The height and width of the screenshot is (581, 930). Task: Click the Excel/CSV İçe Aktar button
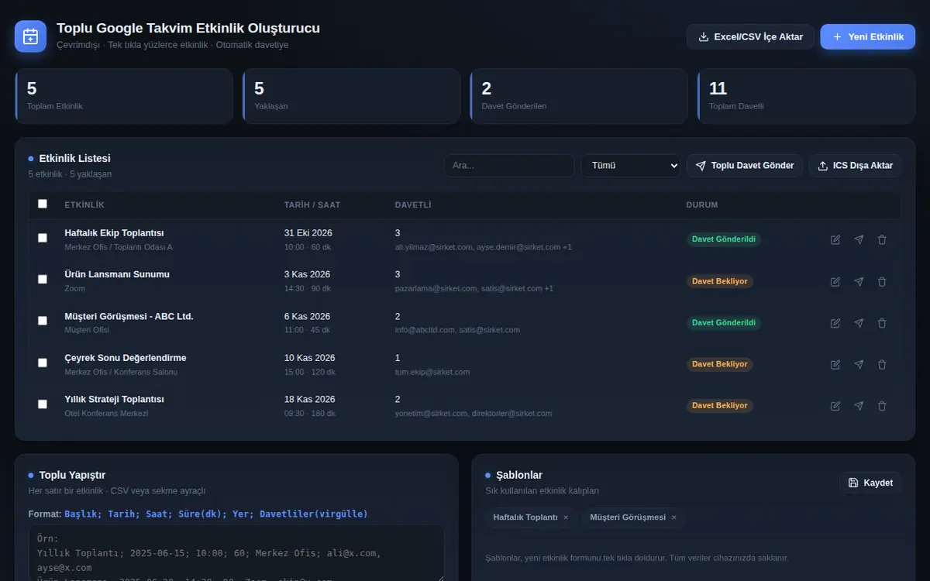750,36
